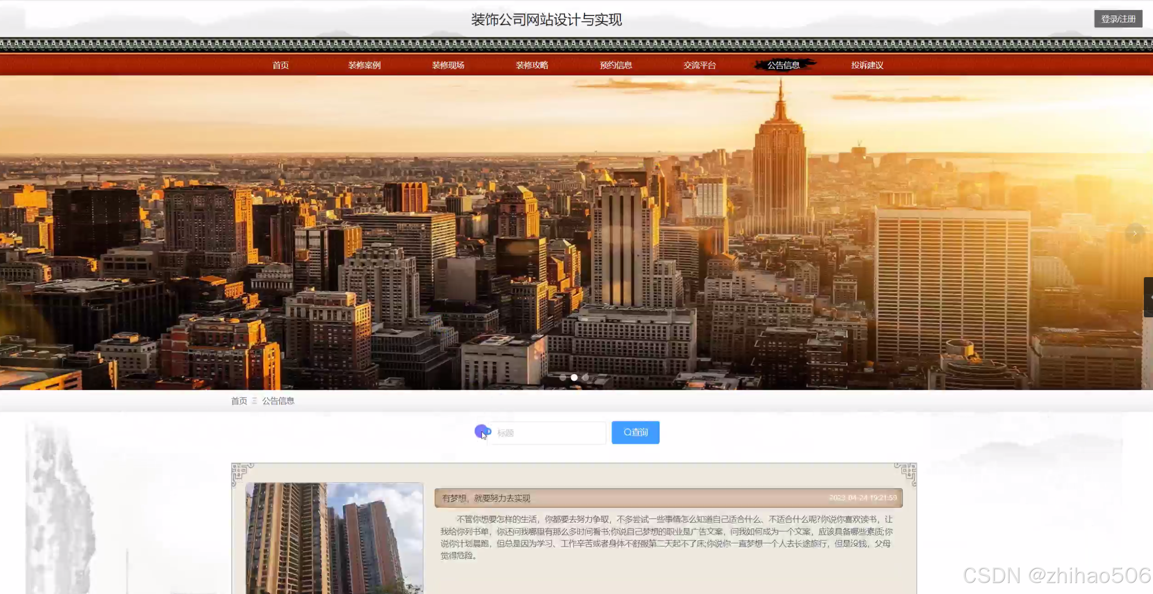Select the third carousel indicator dot
The height and width of the screenshot is (594, 1153).
pos(586,378)
